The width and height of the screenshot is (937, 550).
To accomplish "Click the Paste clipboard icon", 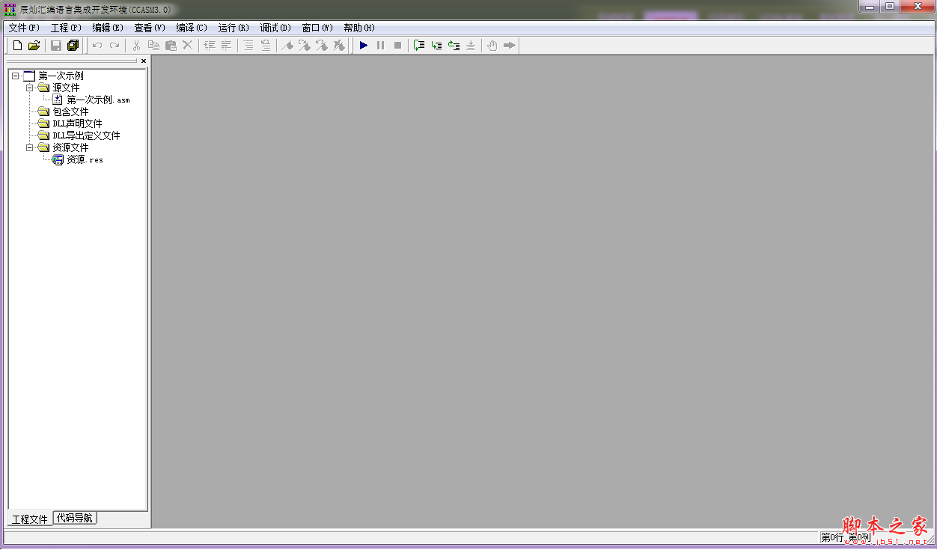I will click(171, 46).
